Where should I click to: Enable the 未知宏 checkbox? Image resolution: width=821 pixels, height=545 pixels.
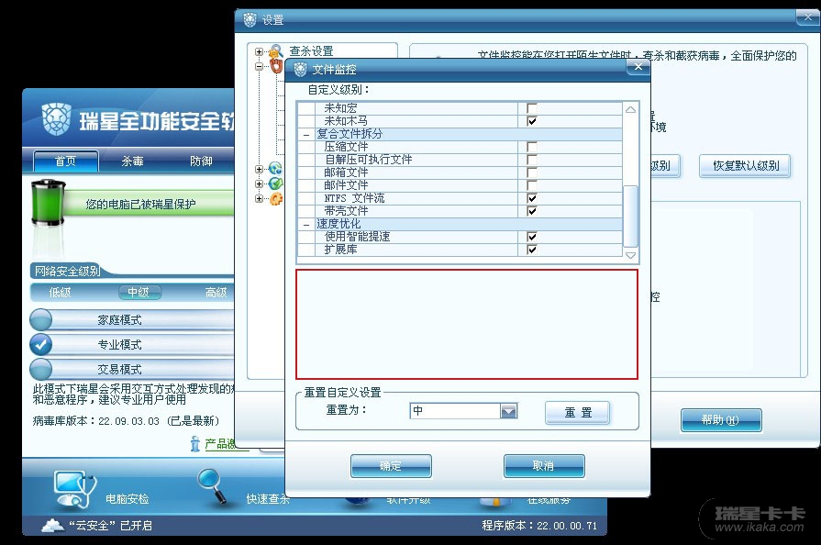pos(532,108)
